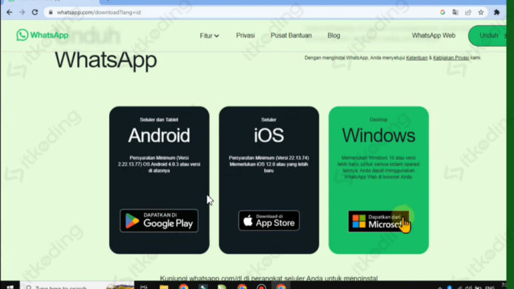Open the Blog navigation link
The image size is (514, 289).
pyautogui.click(x=334, y=35)
